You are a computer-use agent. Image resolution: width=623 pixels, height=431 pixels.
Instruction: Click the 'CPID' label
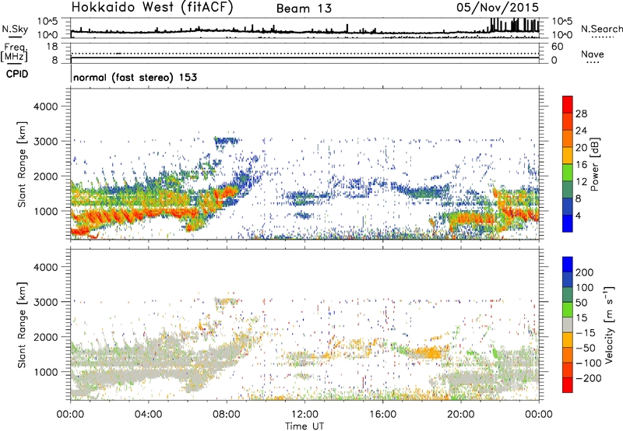click(17, 74)
